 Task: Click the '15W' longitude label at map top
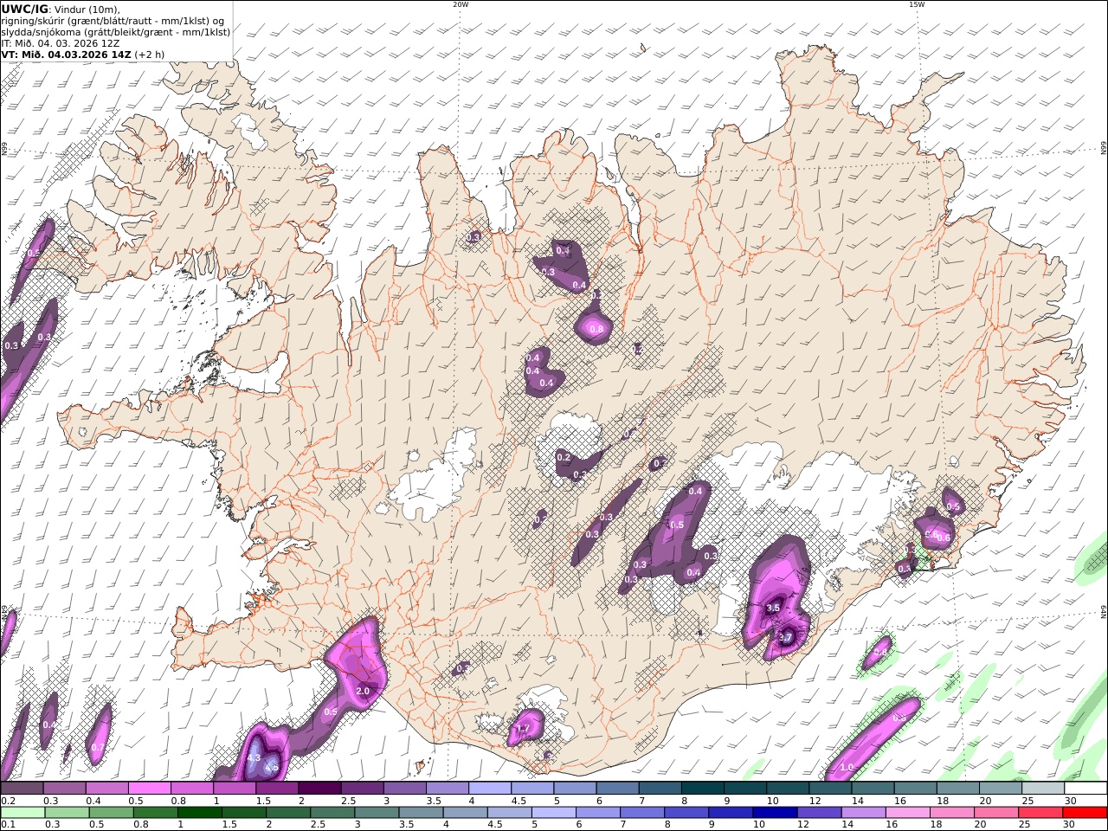(x=917, y=4)
